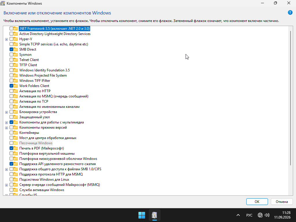The image size is (296, 222).
Task: Click folder icon beside Windows Identity Foundation 3.5
Action: (x=16, y=70)
